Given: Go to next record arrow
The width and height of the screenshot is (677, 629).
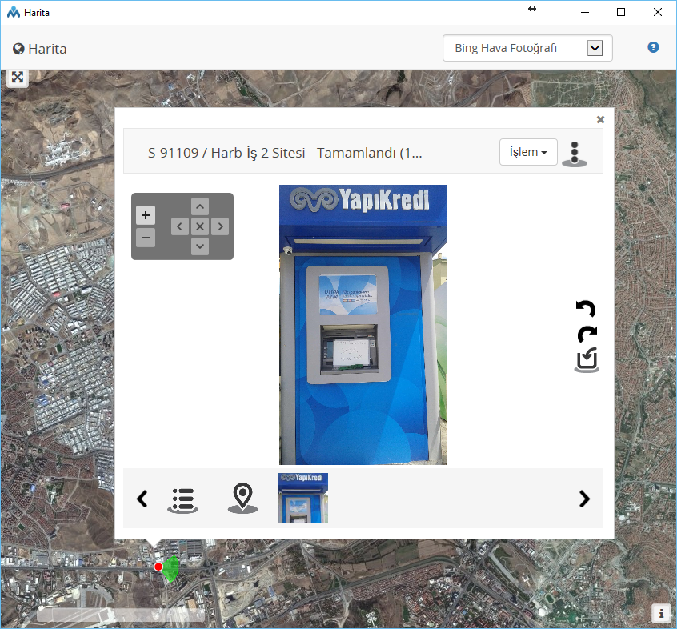Looking at the screenshot, I should click(x=584, y=499).
